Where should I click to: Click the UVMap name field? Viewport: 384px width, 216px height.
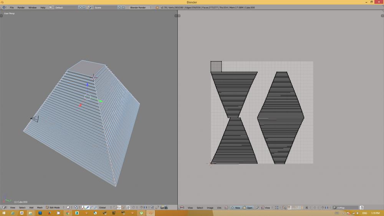346,208
